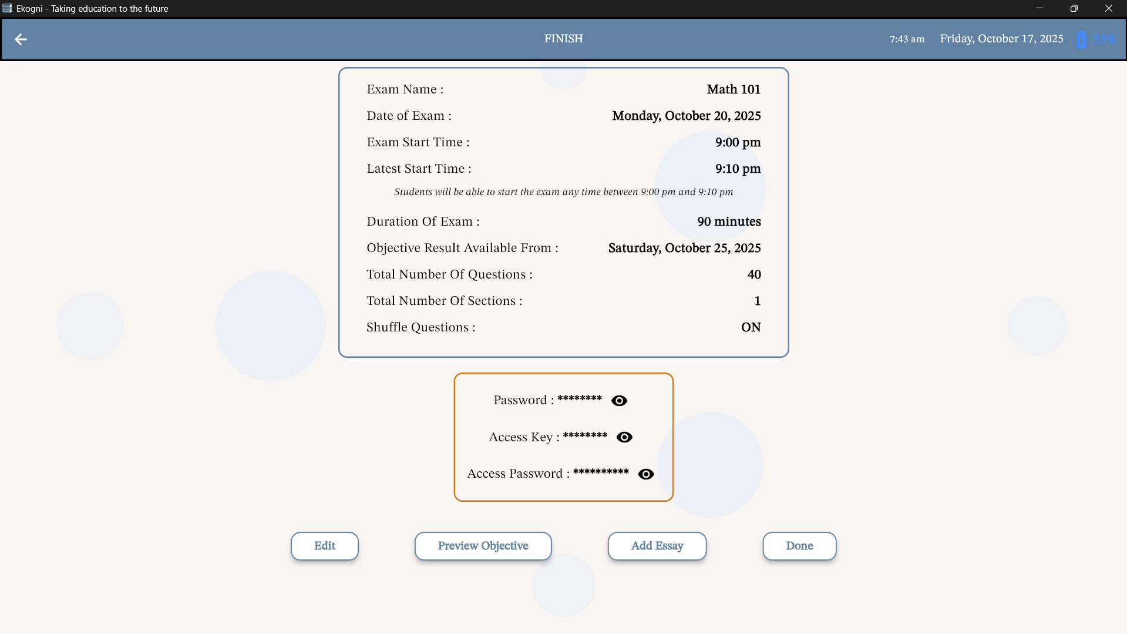Screen dimensions: 1127x634
Task: Click the masked Password asterisks
Action: click(579, 399)
